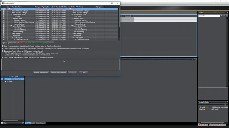Uncheck do not transfer the following option

click(2, 51)
